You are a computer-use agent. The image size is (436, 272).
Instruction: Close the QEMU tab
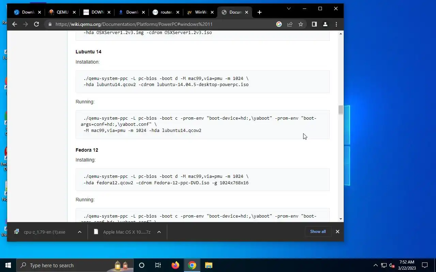click(x=74, y=12)
